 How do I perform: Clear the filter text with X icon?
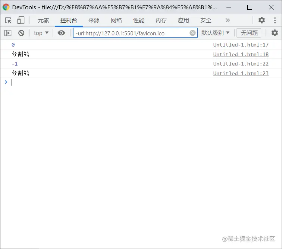(192, 33)
